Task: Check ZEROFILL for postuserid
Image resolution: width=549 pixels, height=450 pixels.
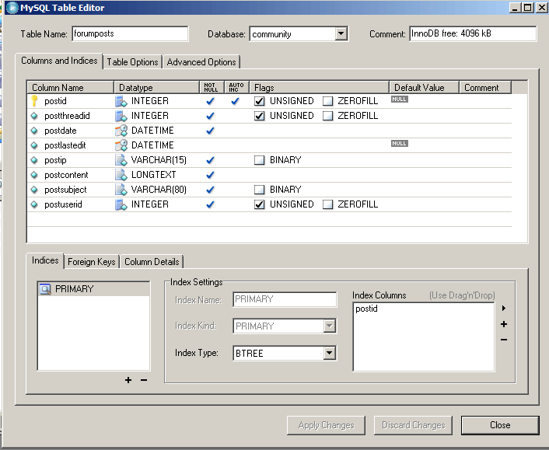Action: coord(327,204)
